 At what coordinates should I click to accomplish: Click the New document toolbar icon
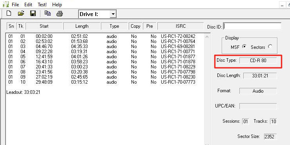pos(9,13)
